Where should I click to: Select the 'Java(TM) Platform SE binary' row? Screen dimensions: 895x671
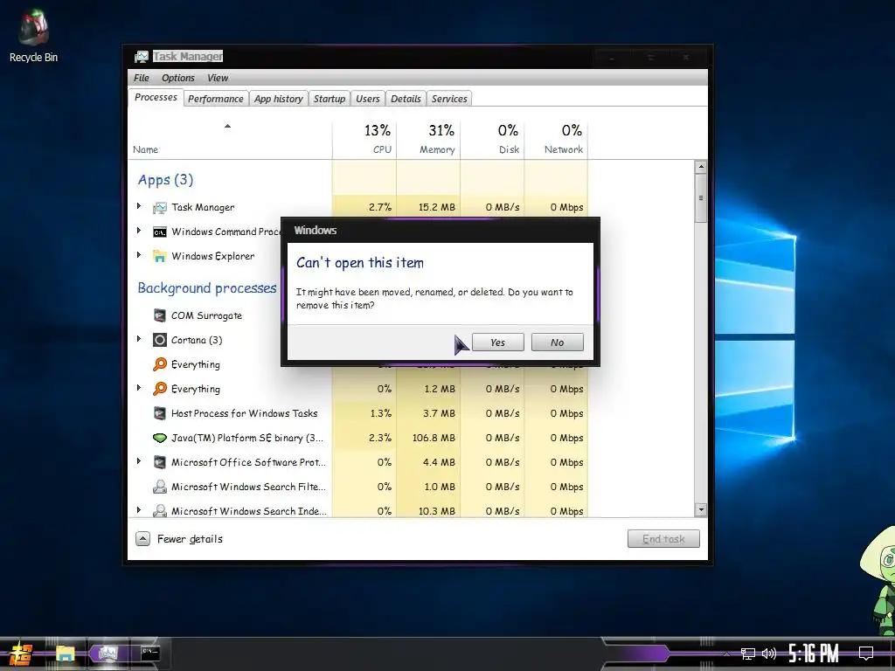[357, 438]
